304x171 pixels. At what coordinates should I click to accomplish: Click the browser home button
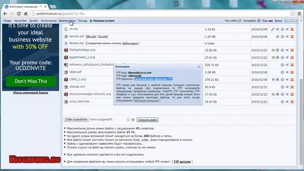coord(26,14)
